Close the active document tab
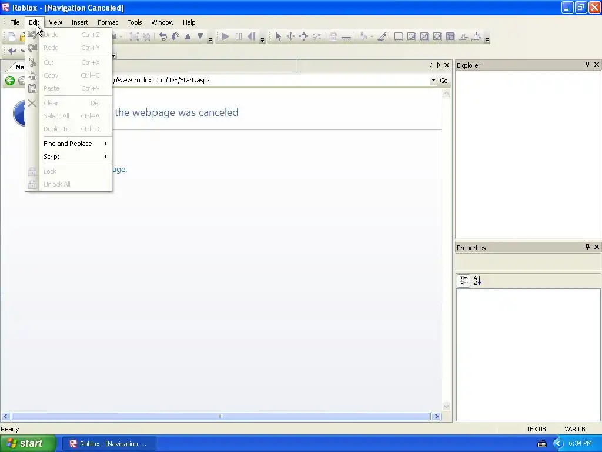Viewport: 602px width, 452px height. (447, 65)
